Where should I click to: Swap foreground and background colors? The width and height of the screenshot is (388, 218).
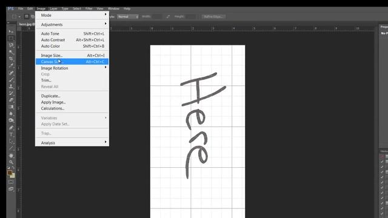13,168
